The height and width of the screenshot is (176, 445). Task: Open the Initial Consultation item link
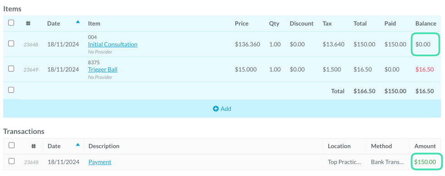click(x=113, y=44)
